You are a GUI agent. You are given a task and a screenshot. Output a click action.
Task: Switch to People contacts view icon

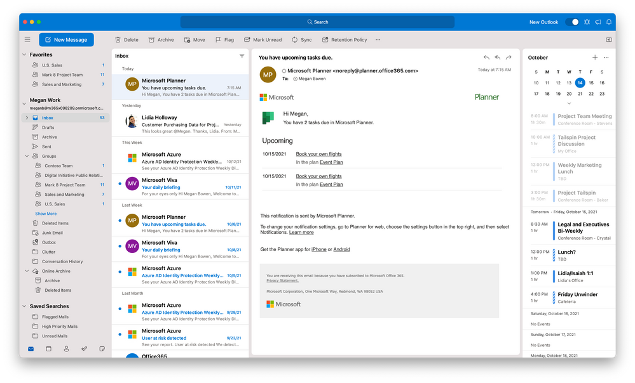click(66, 349)
